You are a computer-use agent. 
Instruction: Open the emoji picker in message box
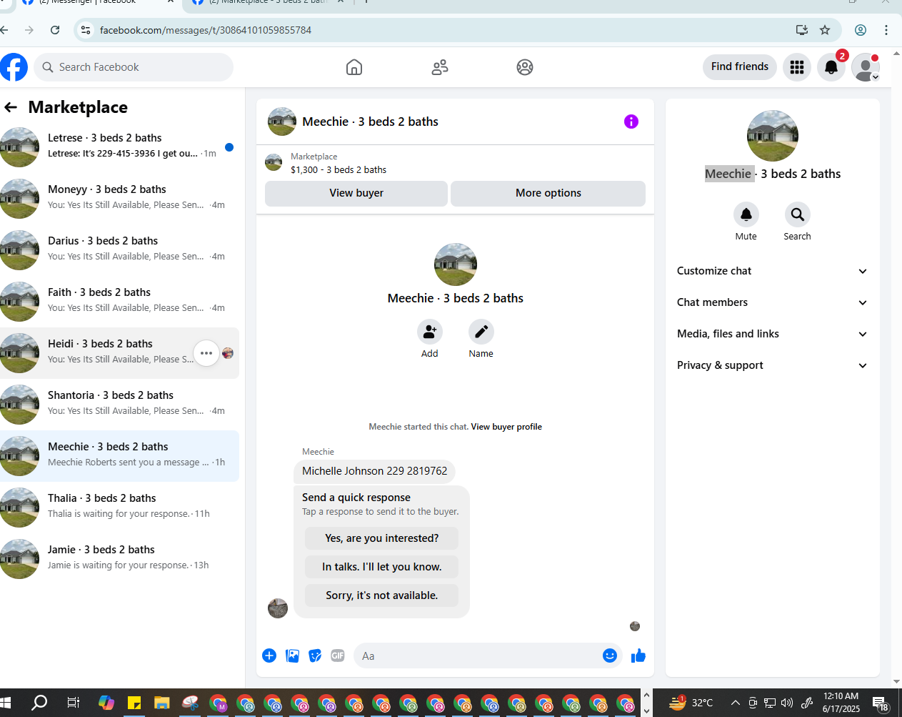tap(610, 656)
